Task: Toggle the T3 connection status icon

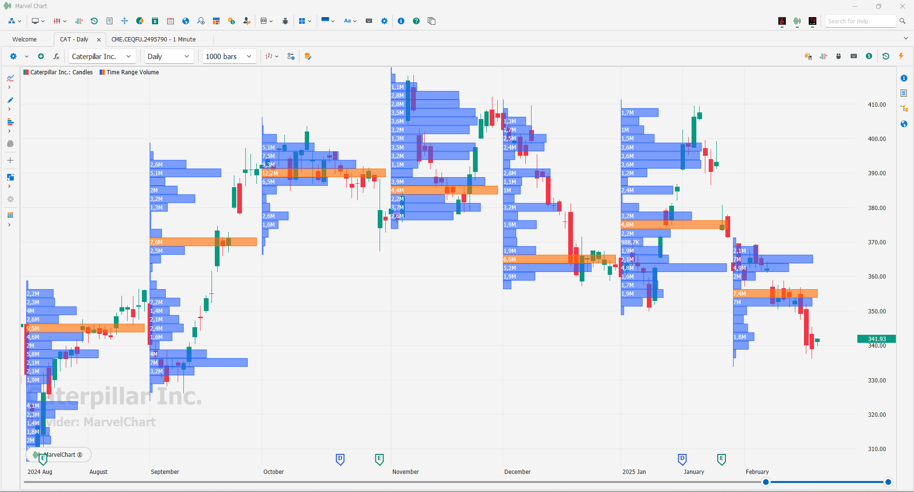Action: coord(813,21)
